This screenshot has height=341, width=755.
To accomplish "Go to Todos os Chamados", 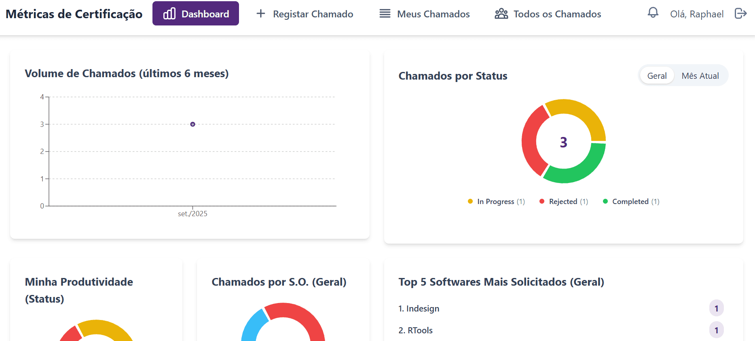I will 557,14.
